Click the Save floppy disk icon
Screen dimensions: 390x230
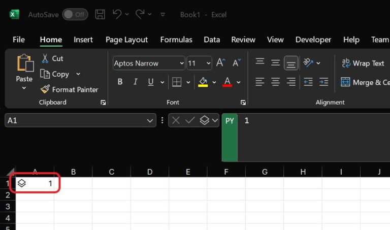(100, 14)
